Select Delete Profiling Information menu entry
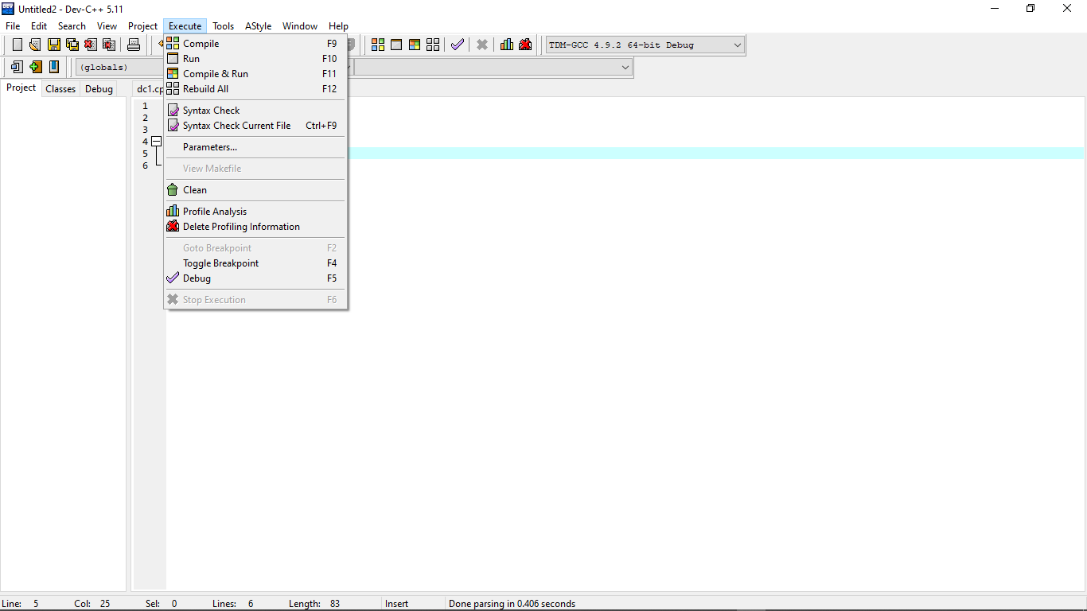Viewport: 1087px width, 611px height. (x=255, y=227)
